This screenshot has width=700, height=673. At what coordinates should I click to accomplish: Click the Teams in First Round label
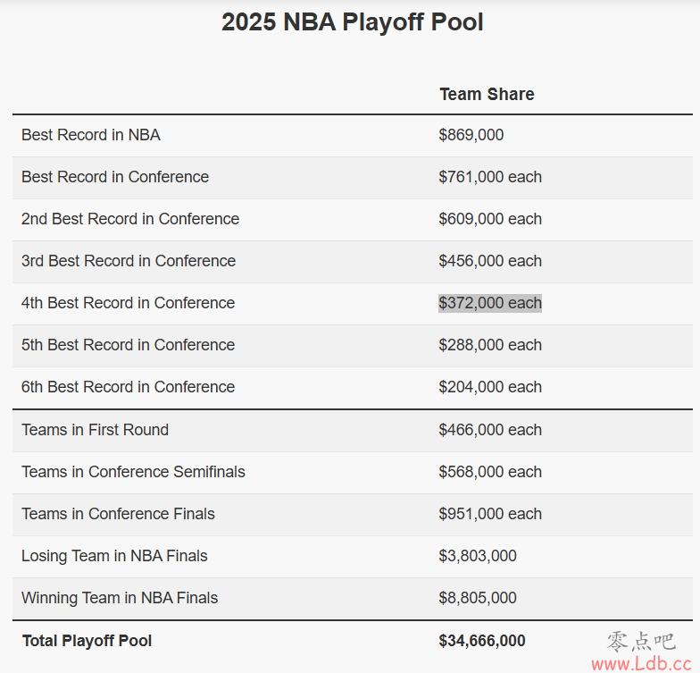(95, 430)
